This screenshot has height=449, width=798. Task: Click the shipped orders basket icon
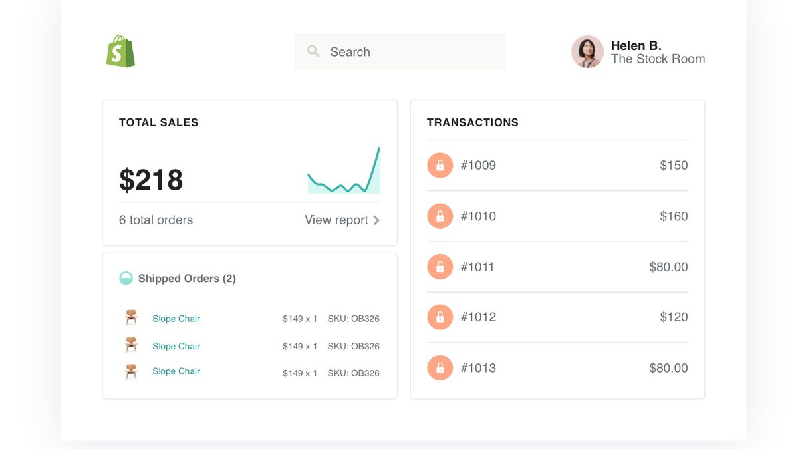pos(124,278)
